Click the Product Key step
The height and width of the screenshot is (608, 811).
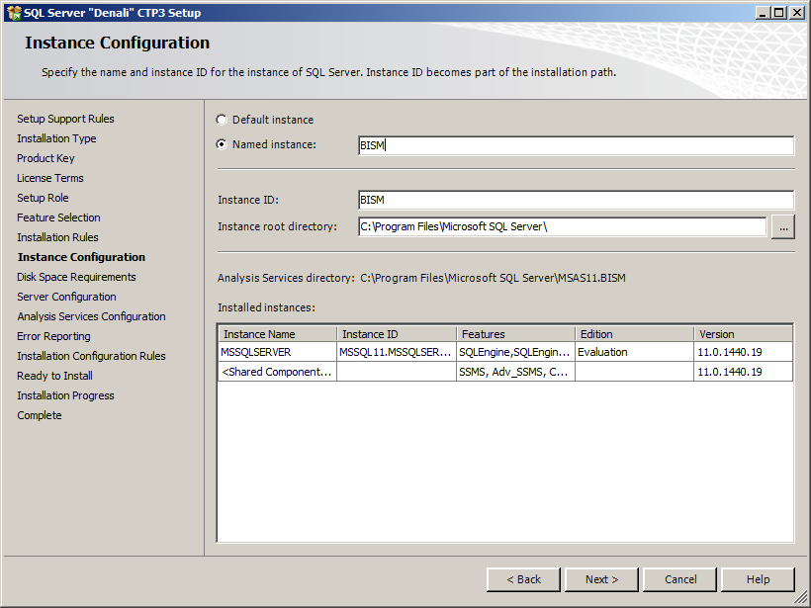(x=45, y=158)
